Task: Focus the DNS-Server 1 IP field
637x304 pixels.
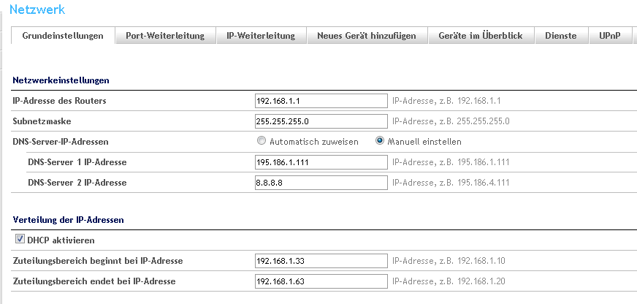Action: pos(320,161)
